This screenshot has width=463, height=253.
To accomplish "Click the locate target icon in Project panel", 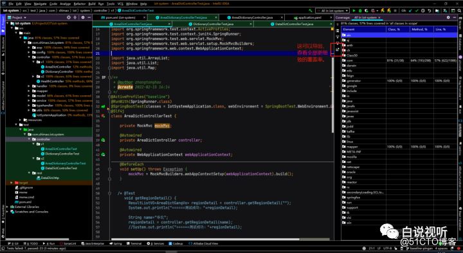I will tap(69, 17).
